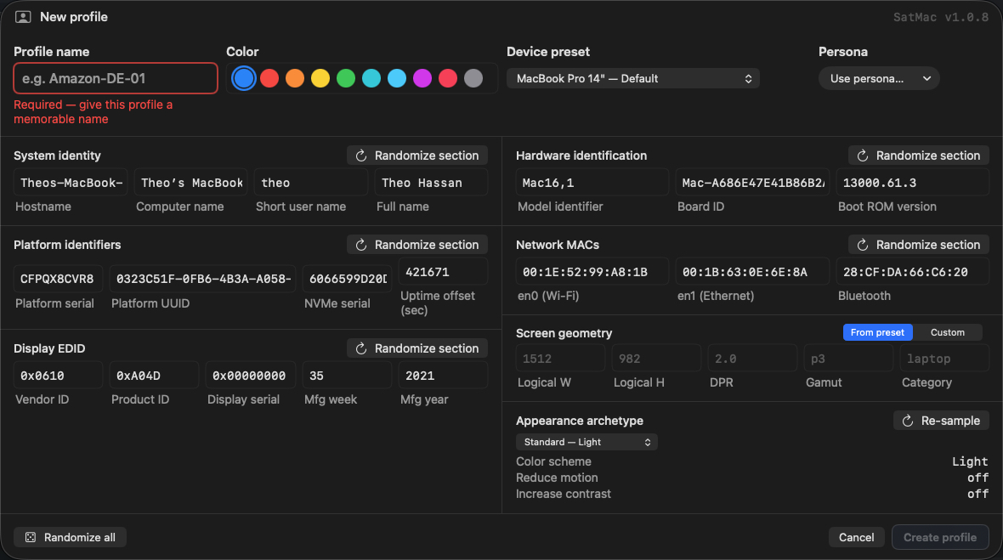Click the Model identifier field
1003x560 pixels.
point(592,183)
